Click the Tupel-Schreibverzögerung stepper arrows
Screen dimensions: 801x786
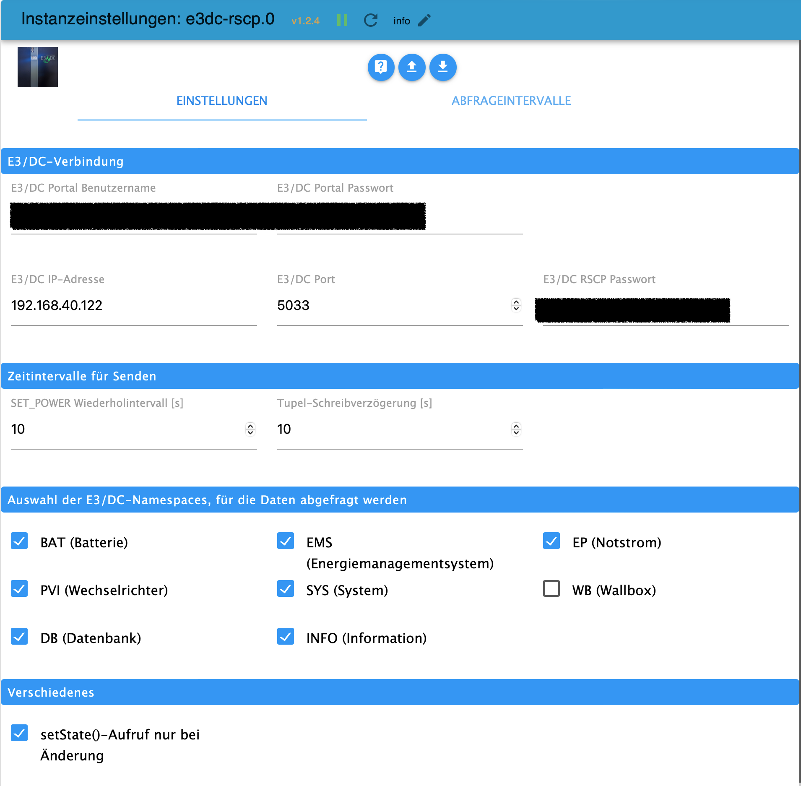click(516, 429)
